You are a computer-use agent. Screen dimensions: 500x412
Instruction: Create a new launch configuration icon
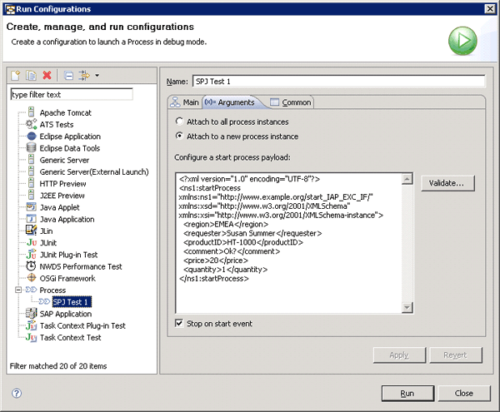pos(15,76)
